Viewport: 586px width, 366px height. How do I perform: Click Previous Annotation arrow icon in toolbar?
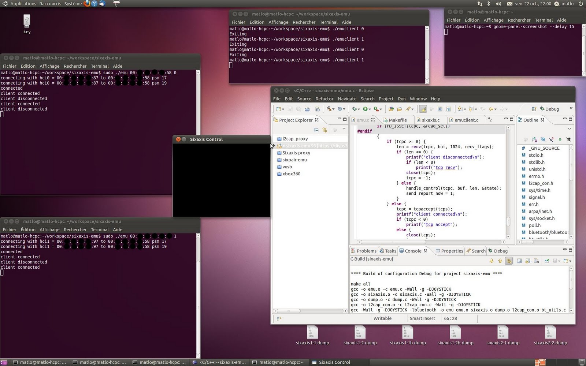(471, 109)
